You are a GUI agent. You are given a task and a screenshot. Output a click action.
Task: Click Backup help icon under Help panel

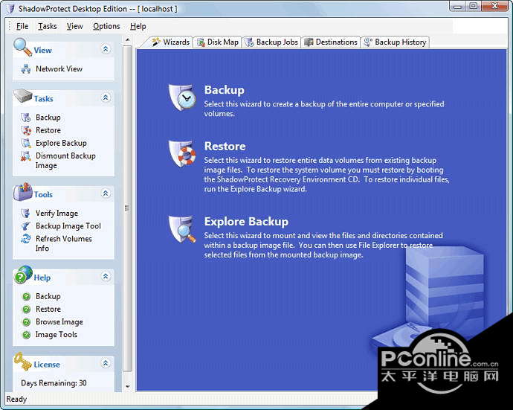point(26,297)
